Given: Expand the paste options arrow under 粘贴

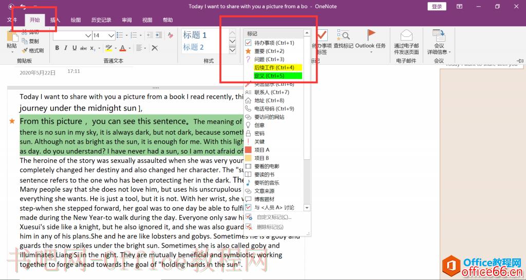Looking at the screenshot, I should click(x=12, y=52).
